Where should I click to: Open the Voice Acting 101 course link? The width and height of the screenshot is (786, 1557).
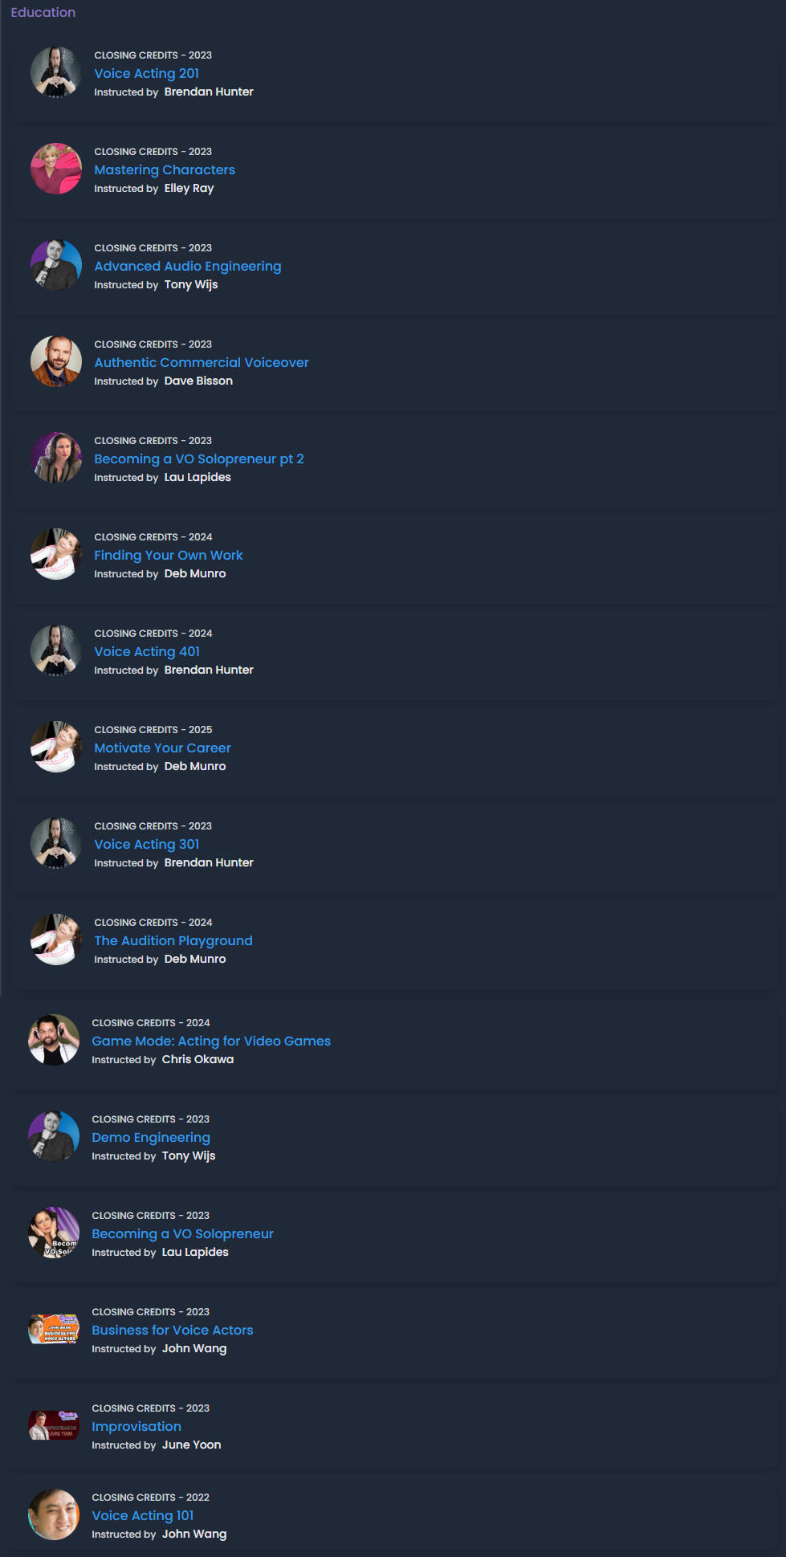point(142,1515)
